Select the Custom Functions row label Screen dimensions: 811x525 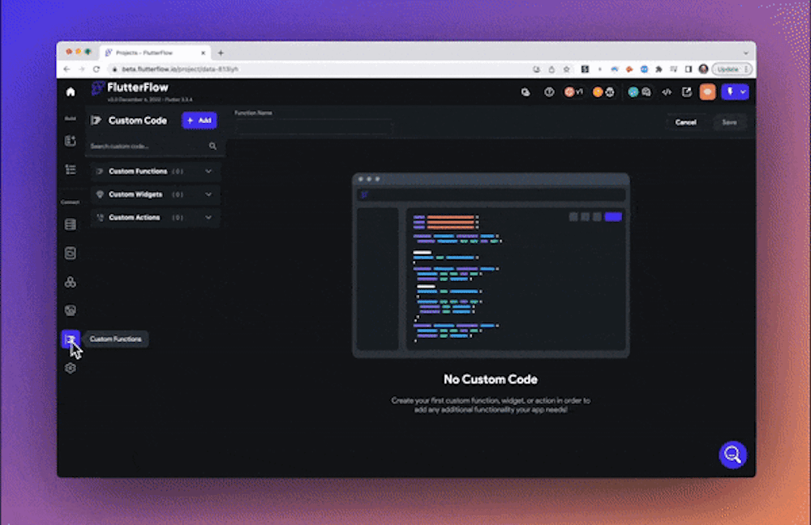coord(138,171)
